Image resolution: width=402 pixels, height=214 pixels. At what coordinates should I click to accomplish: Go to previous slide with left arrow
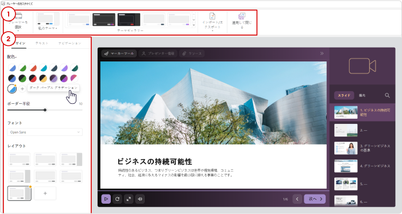click(297, 199)
